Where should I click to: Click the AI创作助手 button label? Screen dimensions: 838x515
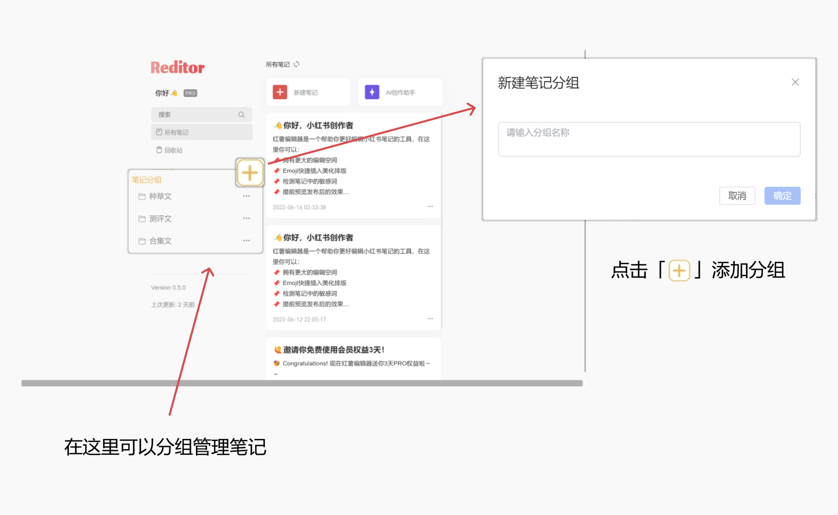pos(401,92)
